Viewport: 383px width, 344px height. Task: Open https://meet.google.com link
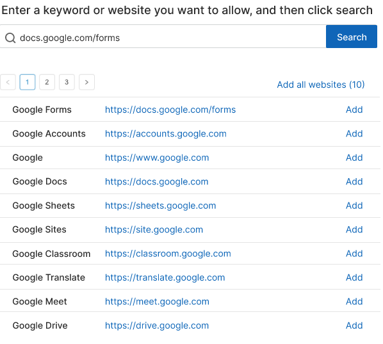pyautogui.click(x=157, y=302)
